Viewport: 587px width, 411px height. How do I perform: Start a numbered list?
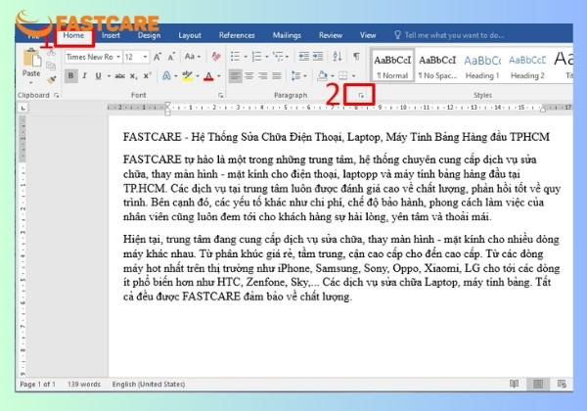coord(256,57)
